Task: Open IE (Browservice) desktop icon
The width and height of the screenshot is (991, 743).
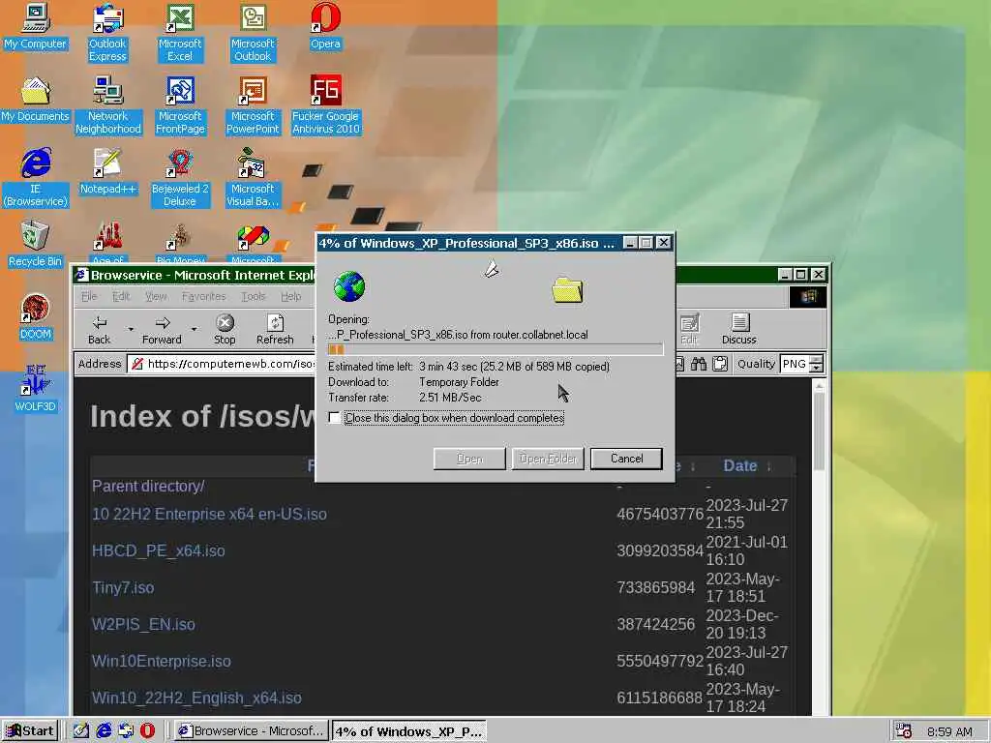Action: tap(36, 178)
